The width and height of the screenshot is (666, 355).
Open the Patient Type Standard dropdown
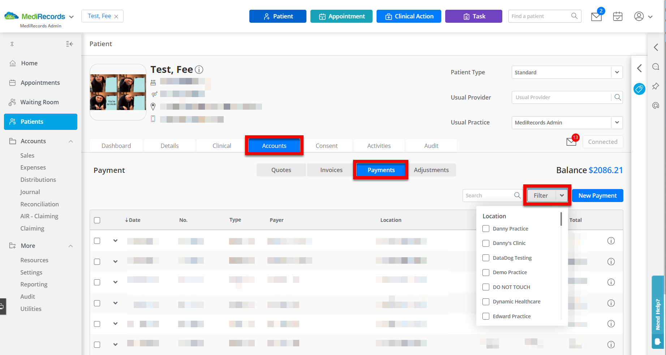click(617, 72)
